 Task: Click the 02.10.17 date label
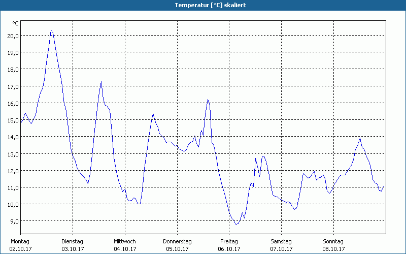click(x=20, y=249)
